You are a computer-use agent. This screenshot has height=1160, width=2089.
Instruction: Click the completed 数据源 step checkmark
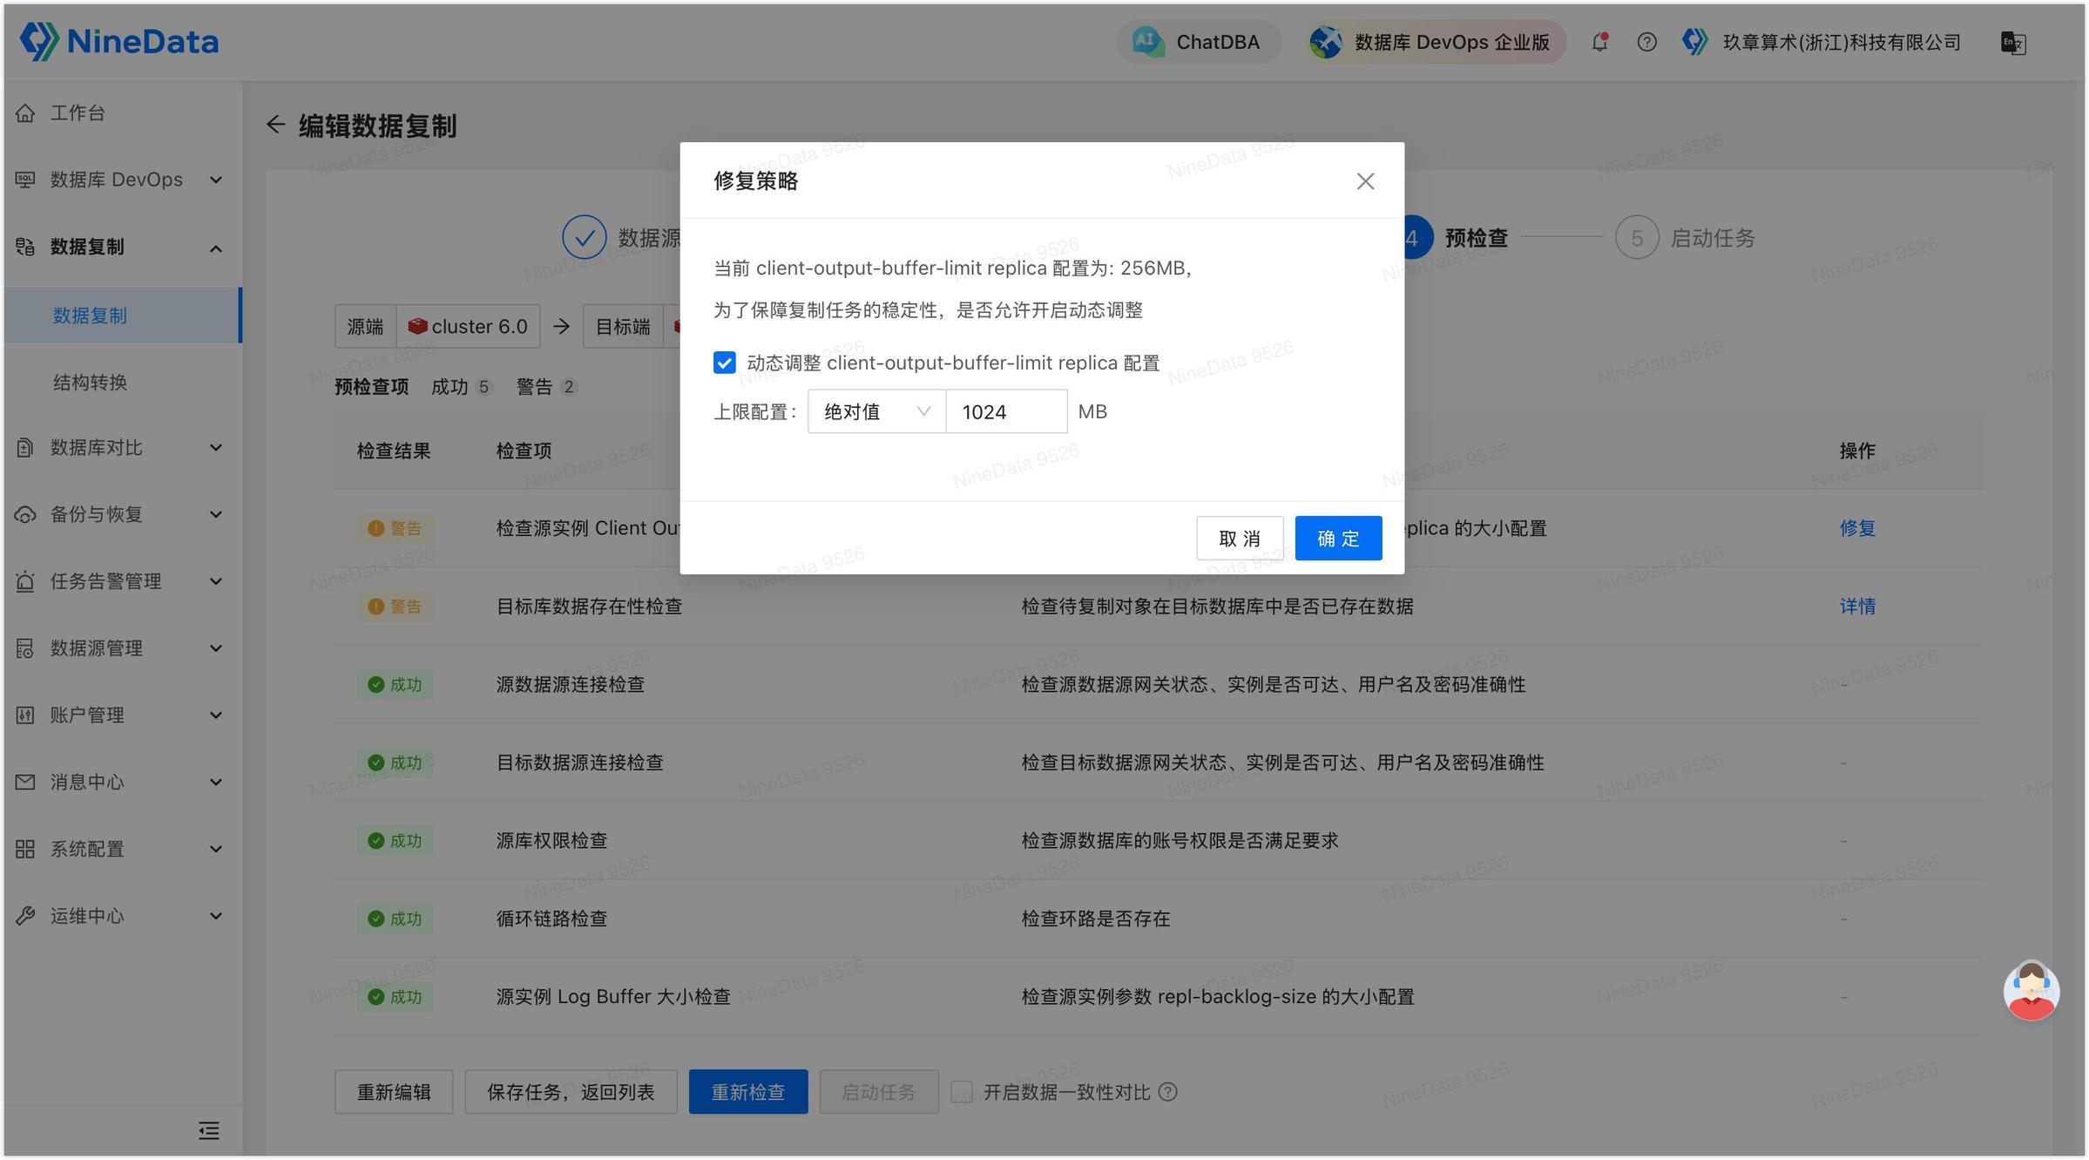584,237
